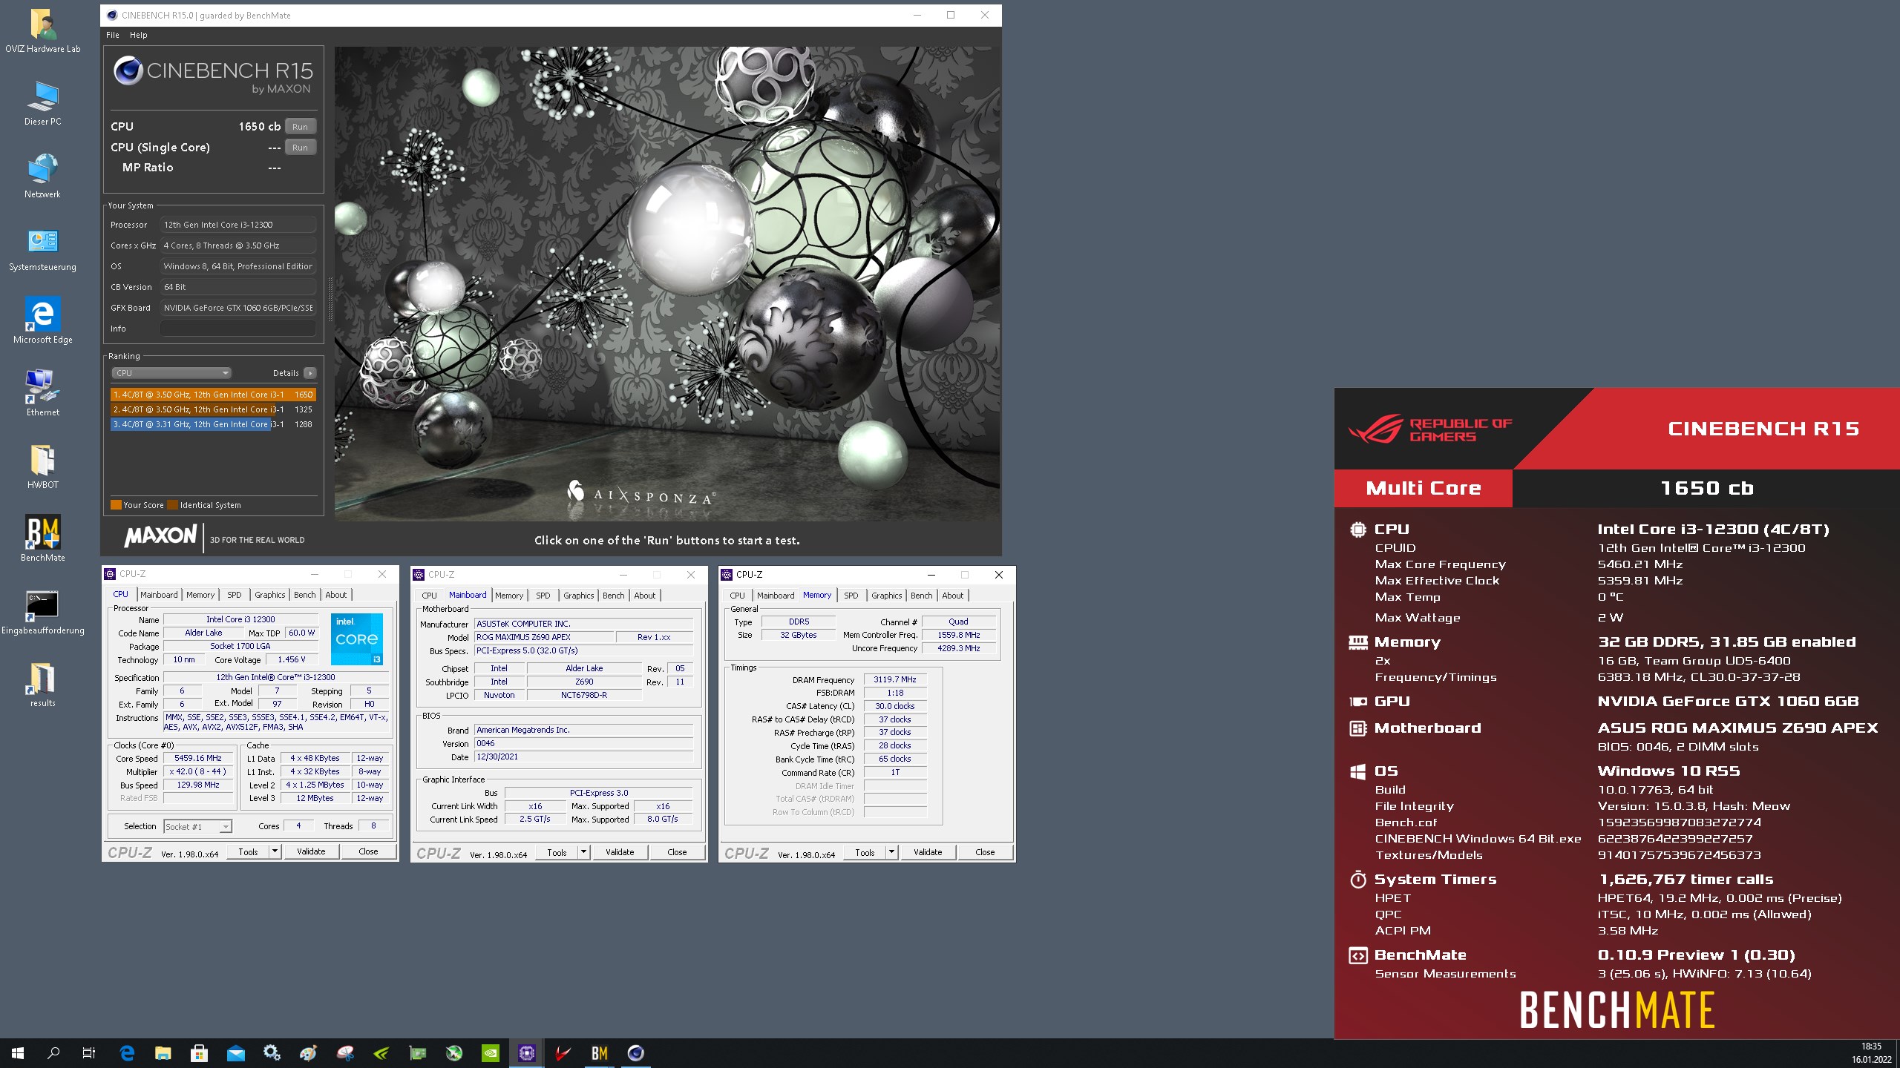Select the HWBOT desktop folder
The image size is (1900, 1068).
[42, 467]
